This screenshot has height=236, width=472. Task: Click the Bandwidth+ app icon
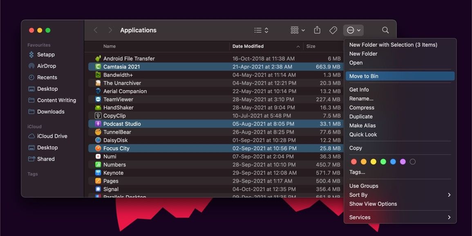pyautogui.click(x=98, y=75)
